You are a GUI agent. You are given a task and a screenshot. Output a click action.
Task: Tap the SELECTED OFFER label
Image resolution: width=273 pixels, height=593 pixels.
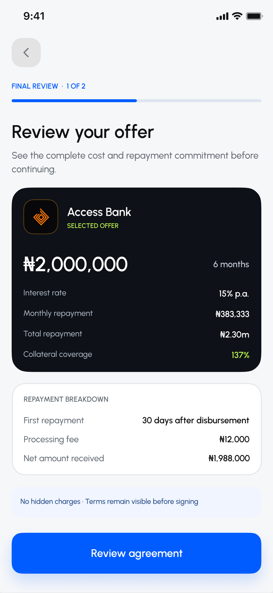tap(93, 226)
